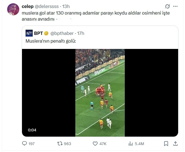Go to the @bpthaber handle
The height and width of the screenshot is (152, 185).
point(62,33)
